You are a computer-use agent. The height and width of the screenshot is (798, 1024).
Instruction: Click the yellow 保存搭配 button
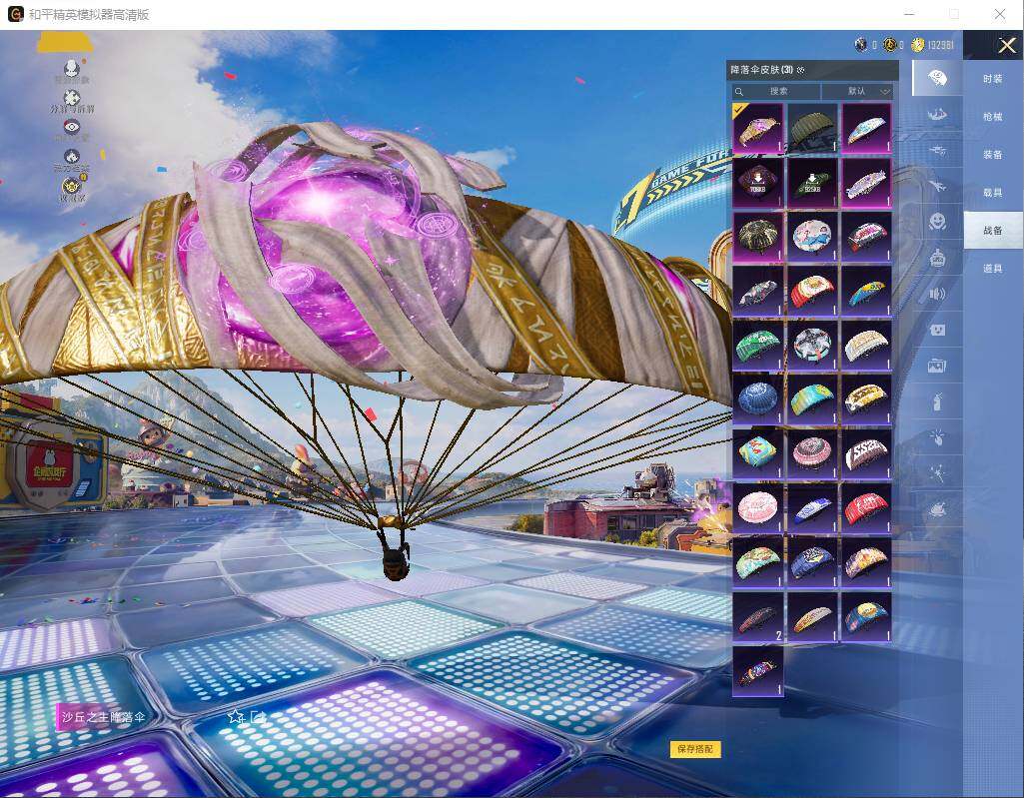pos(695,749)
